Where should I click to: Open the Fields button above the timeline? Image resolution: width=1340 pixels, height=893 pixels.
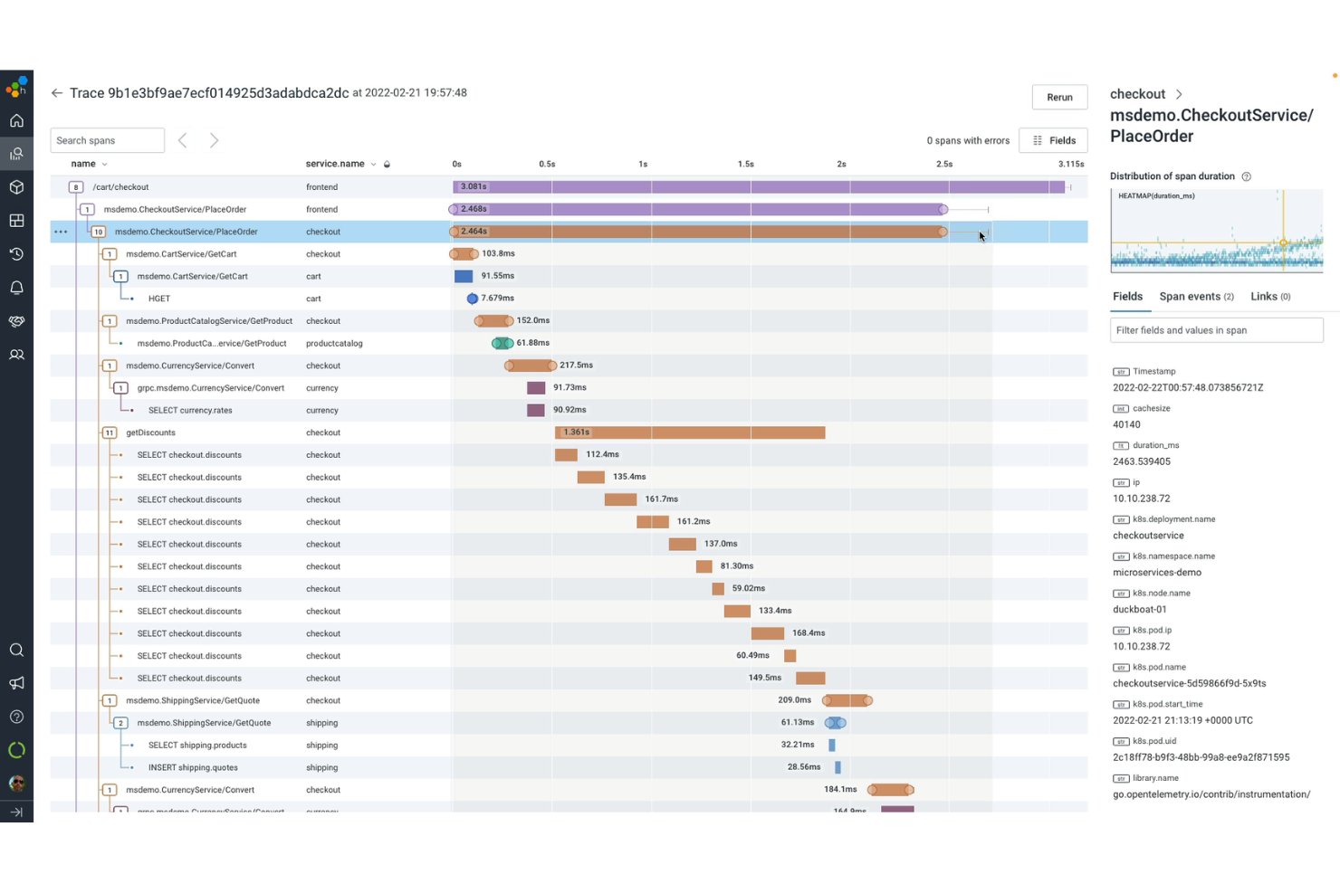(x=1053, y=140)
